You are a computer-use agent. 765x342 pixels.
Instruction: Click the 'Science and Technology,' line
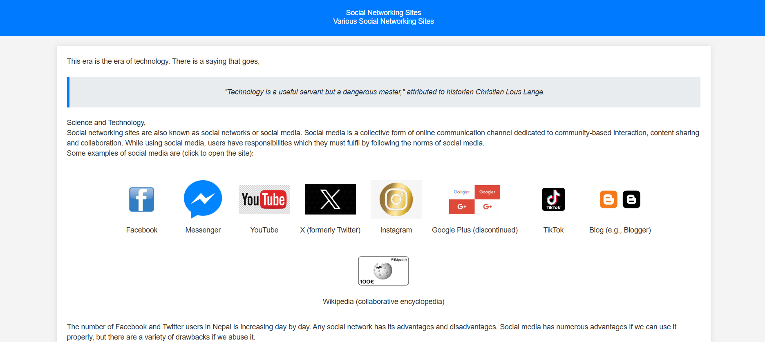click(106, 123)
